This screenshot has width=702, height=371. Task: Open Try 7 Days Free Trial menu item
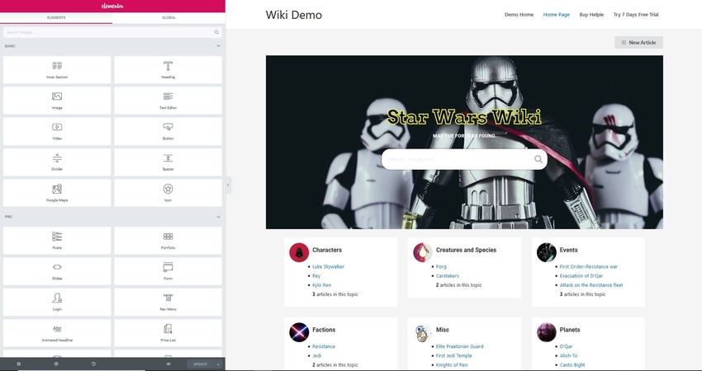[636, 14]
